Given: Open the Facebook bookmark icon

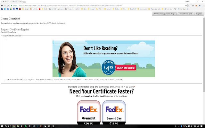Looking at the screenshot, I should (2, 9).
